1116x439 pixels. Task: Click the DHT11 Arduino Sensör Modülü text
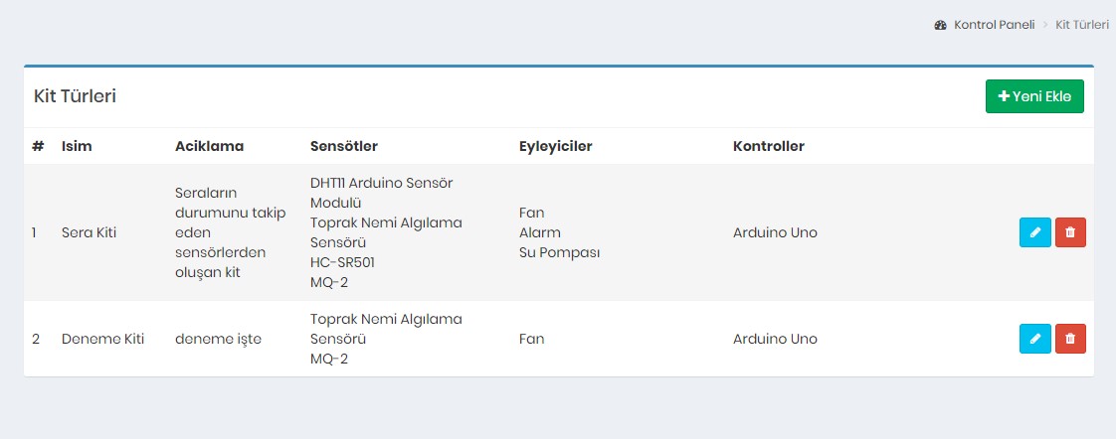[381, 193]
